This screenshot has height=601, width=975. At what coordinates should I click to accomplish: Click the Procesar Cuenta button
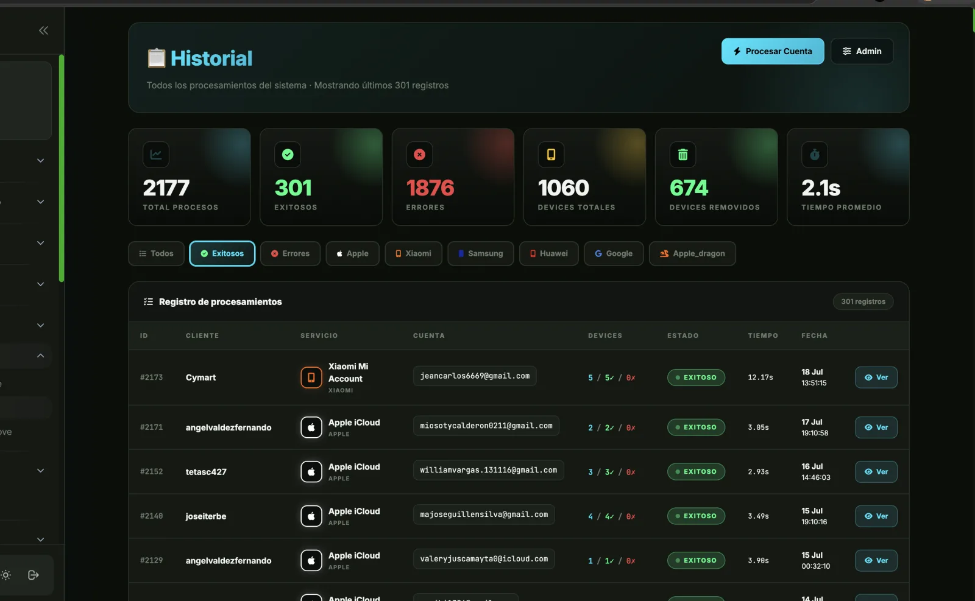(x=773, y=51)
